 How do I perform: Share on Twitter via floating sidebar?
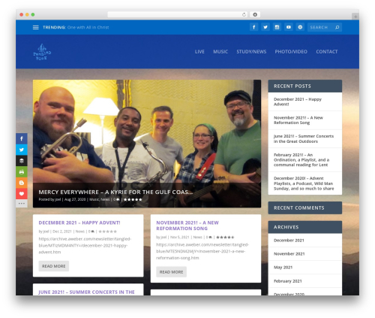(x=22, y=150)
